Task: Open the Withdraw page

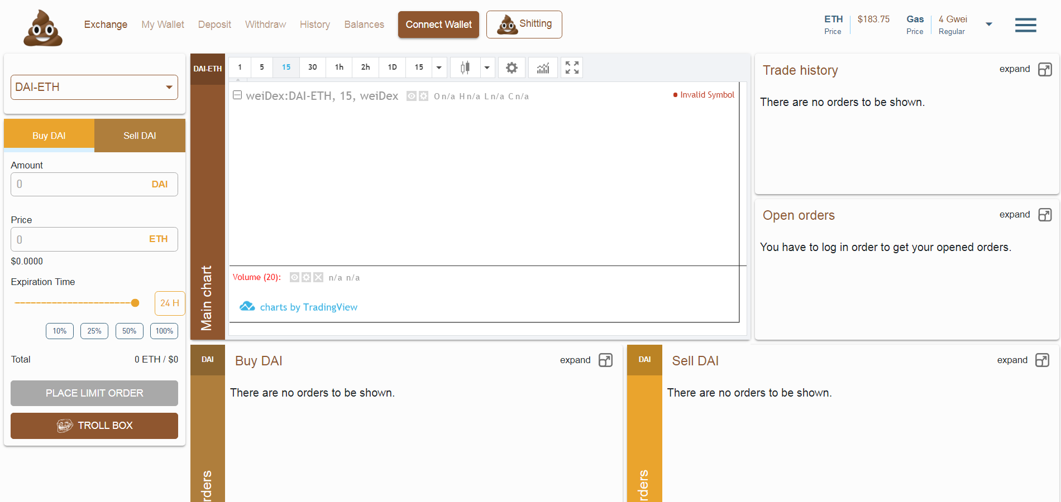Action: click(265, 25)
